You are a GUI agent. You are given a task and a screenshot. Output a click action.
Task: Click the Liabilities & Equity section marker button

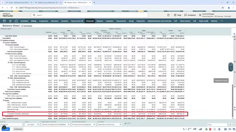click(221, 81)
